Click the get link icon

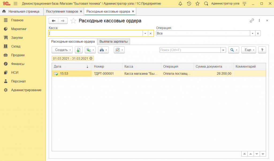[252, 21]
